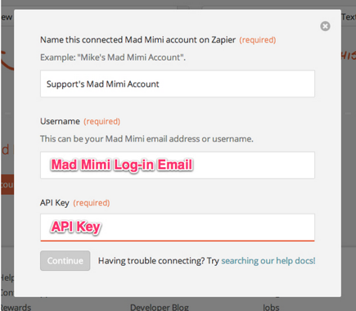The height and width of the screenshot is (311, 356).
Task: Open the Developer Blog footer link
Action: 160,307
